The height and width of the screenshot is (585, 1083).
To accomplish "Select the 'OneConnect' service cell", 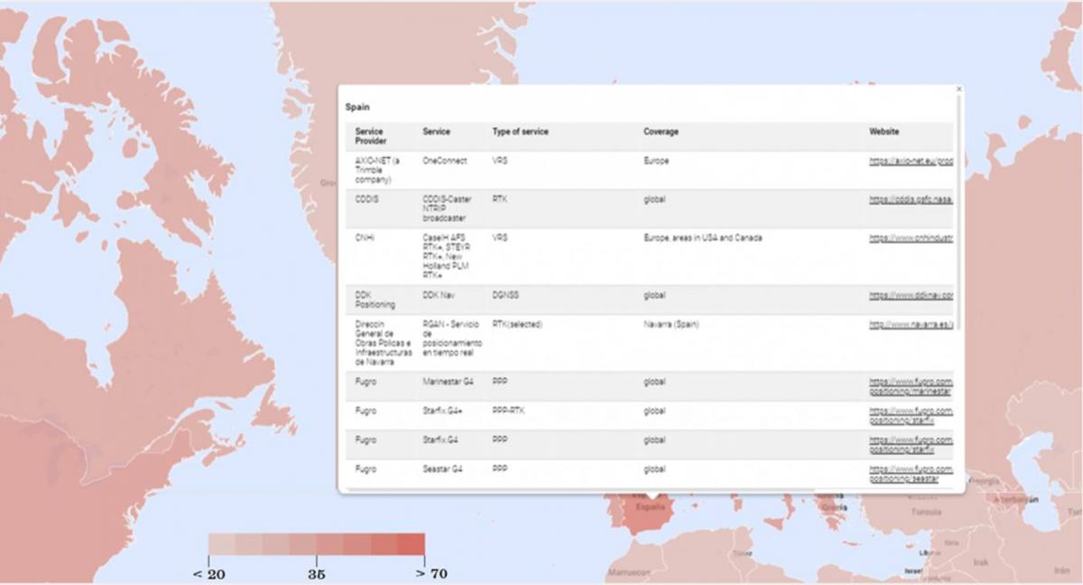I will (444, 161).
